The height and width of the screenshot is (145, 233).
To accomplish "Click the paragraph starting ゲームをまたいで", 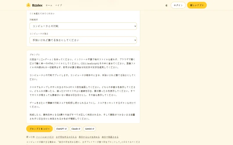I will pyautogui.click(x=82, y=105).
